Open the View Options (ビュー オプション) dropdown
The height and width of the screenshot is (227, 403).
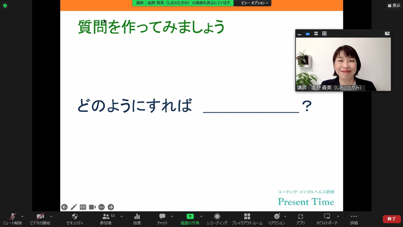pos(254,3)
